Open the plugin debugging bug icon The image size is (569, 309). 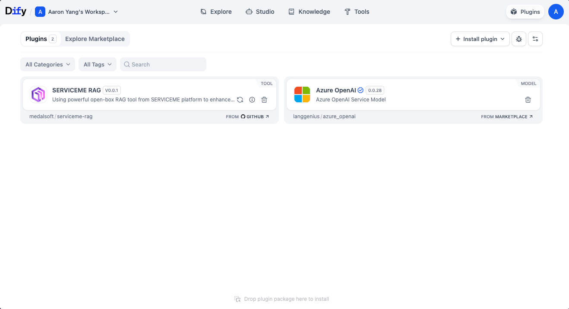(x=519, y=39)
